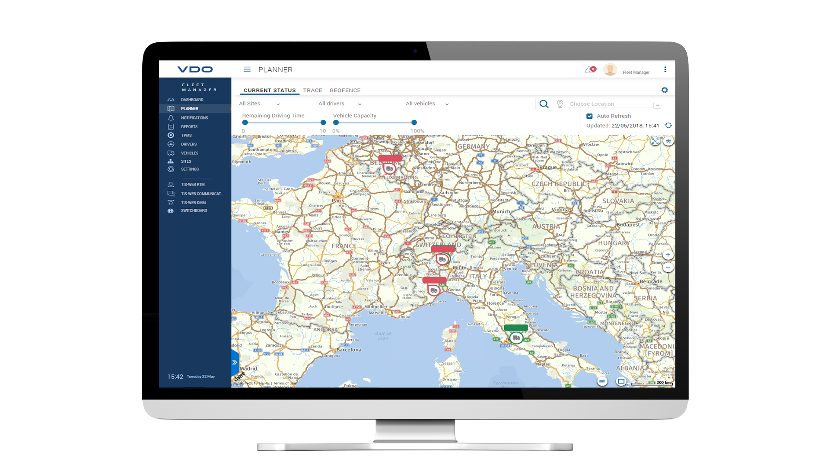827x466 pixels.
Task: Click the Remaining Driving Time maximum handle
Action: pyautogui.click(x=323, y=123)
